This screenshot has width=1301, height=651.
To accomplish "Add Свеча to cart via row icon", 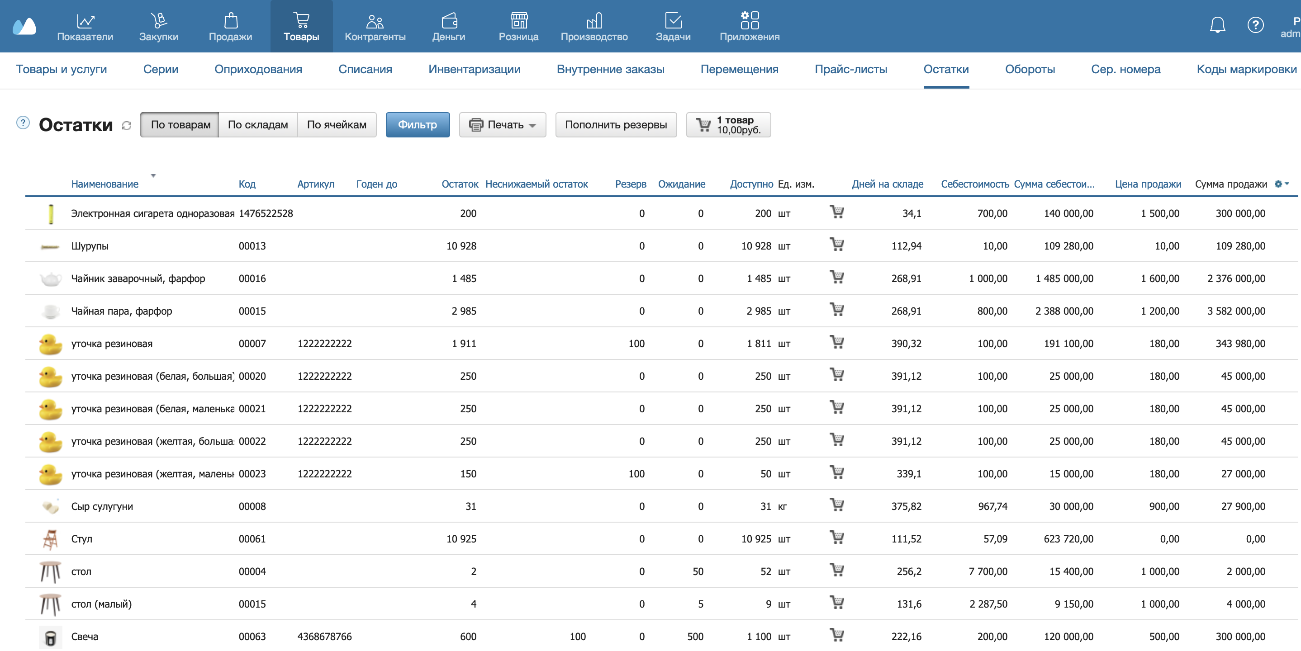I will (837, 635).
